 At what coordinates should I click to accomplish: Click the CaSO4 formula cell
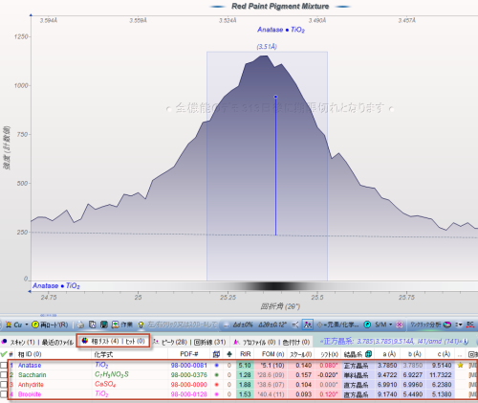click(x=105, y=384)
